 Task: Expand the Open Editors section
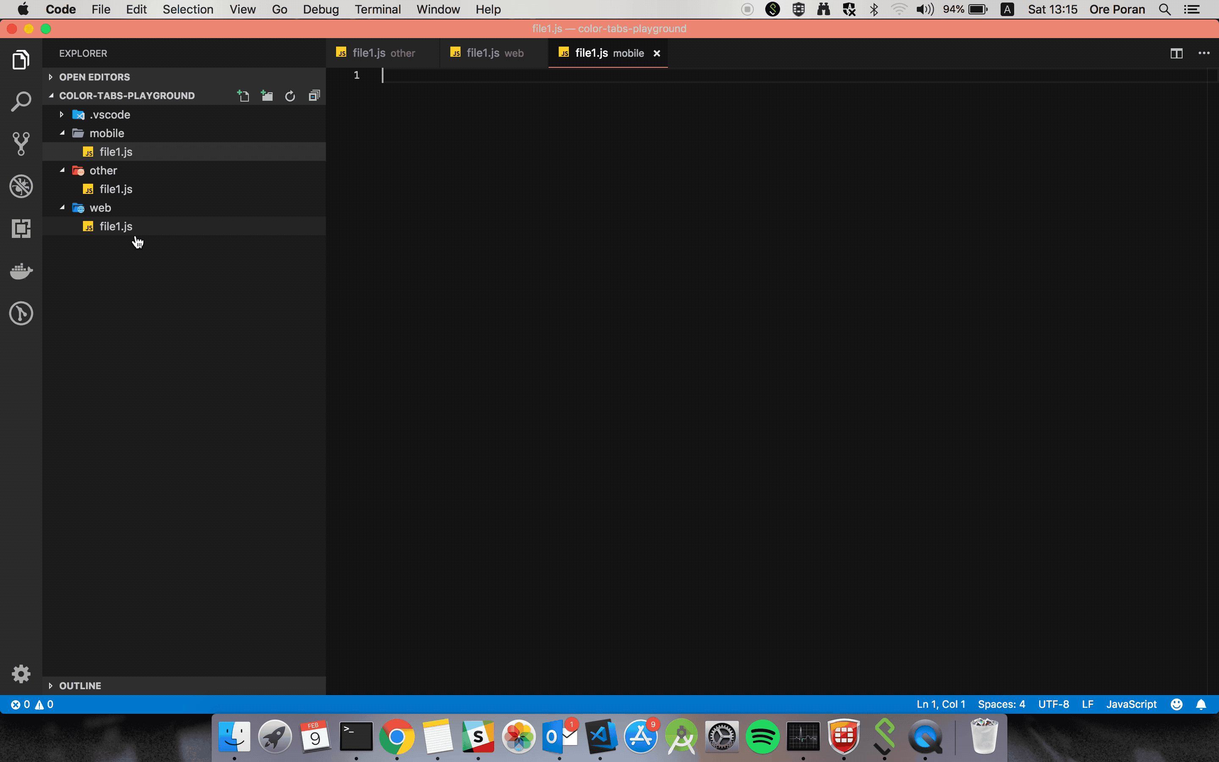94,77
